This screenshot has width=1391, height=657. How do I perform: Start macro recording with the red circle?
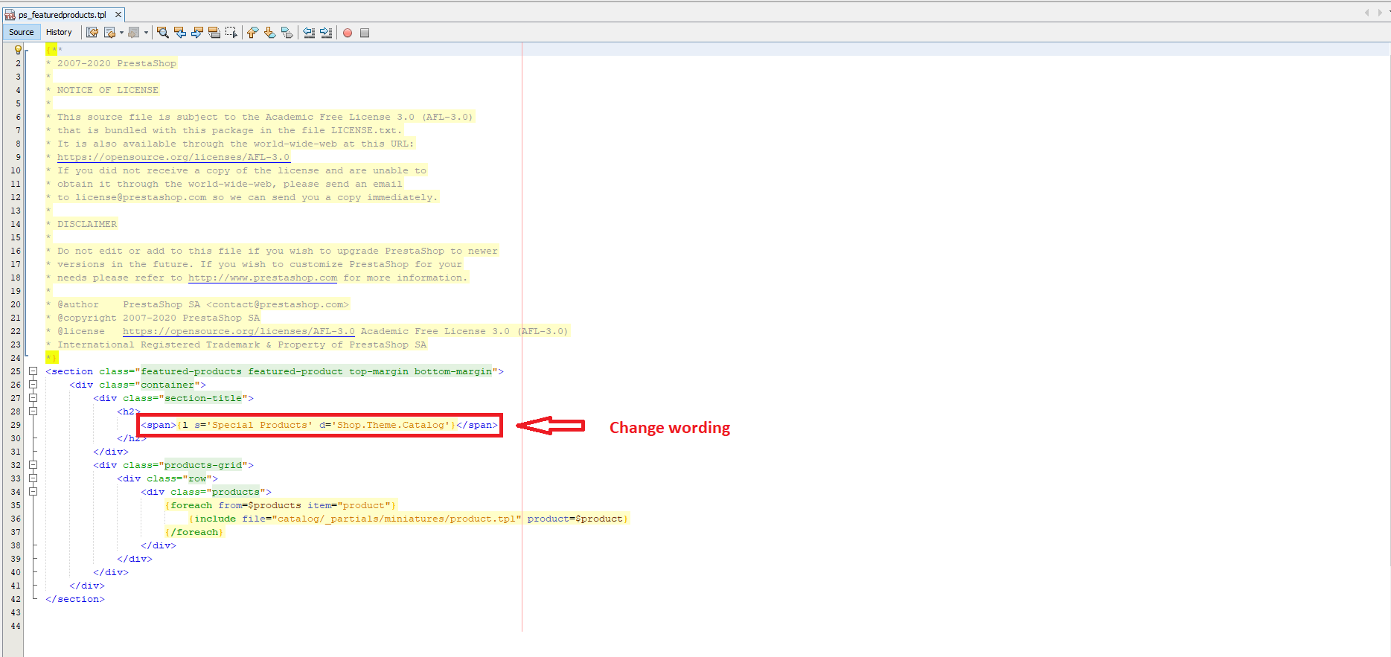tap(348, 33)
